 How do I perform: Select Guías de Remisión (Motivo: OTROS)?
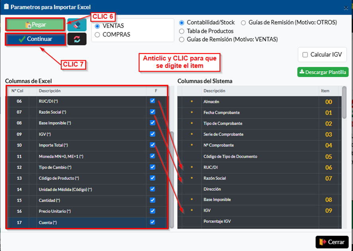pos(243,23)
